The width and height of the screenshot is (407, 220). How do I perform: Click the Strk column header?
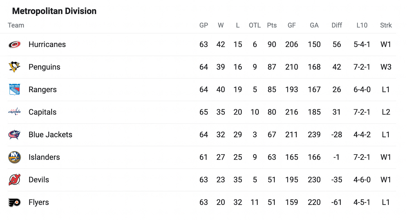pyautogui.click(x=386, y=25)
